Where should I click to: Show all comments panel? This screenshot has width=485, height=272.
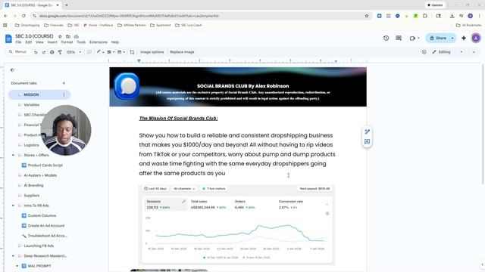[399, 39]
